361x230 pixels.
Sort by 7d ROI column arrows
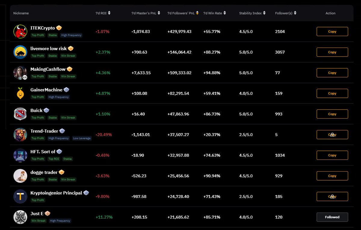click(109, 13)
